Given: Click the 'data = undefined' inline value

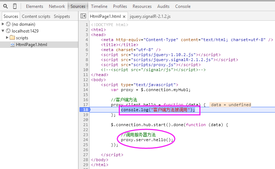Looking at the screenshot, I should coord(230,105).
